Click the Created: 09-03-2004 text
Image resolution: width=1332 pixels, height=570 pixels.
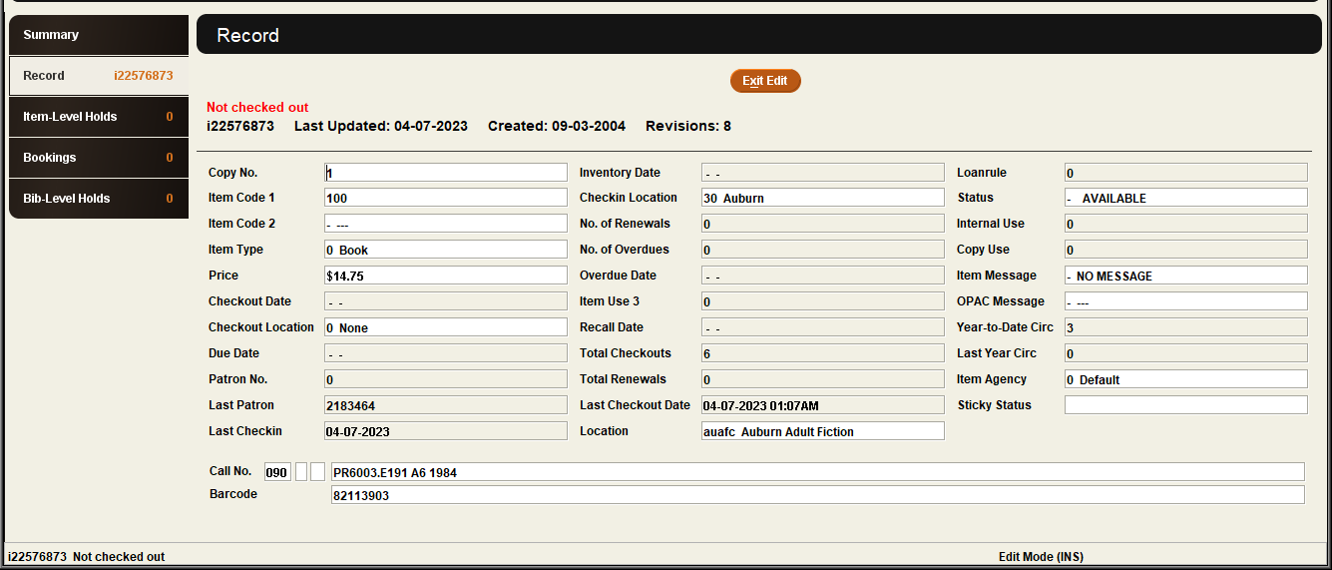click(x=557, y=126)
